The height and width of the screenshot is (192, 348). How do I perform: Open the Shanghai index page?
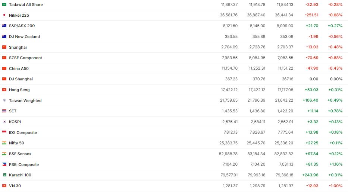[18, 47]
